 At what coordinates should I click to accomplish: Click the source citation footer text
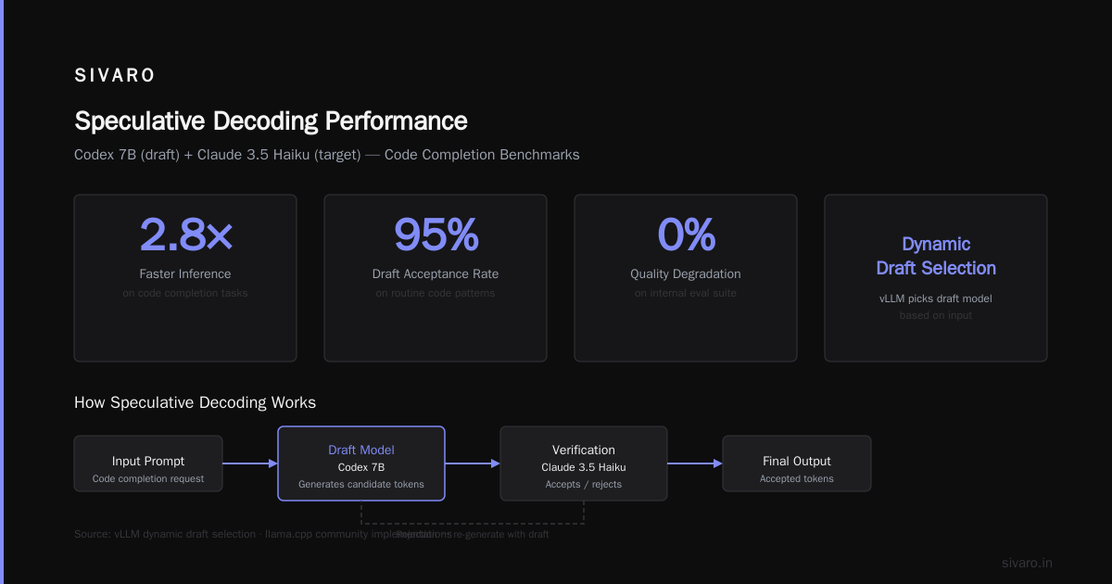(263, 534)
